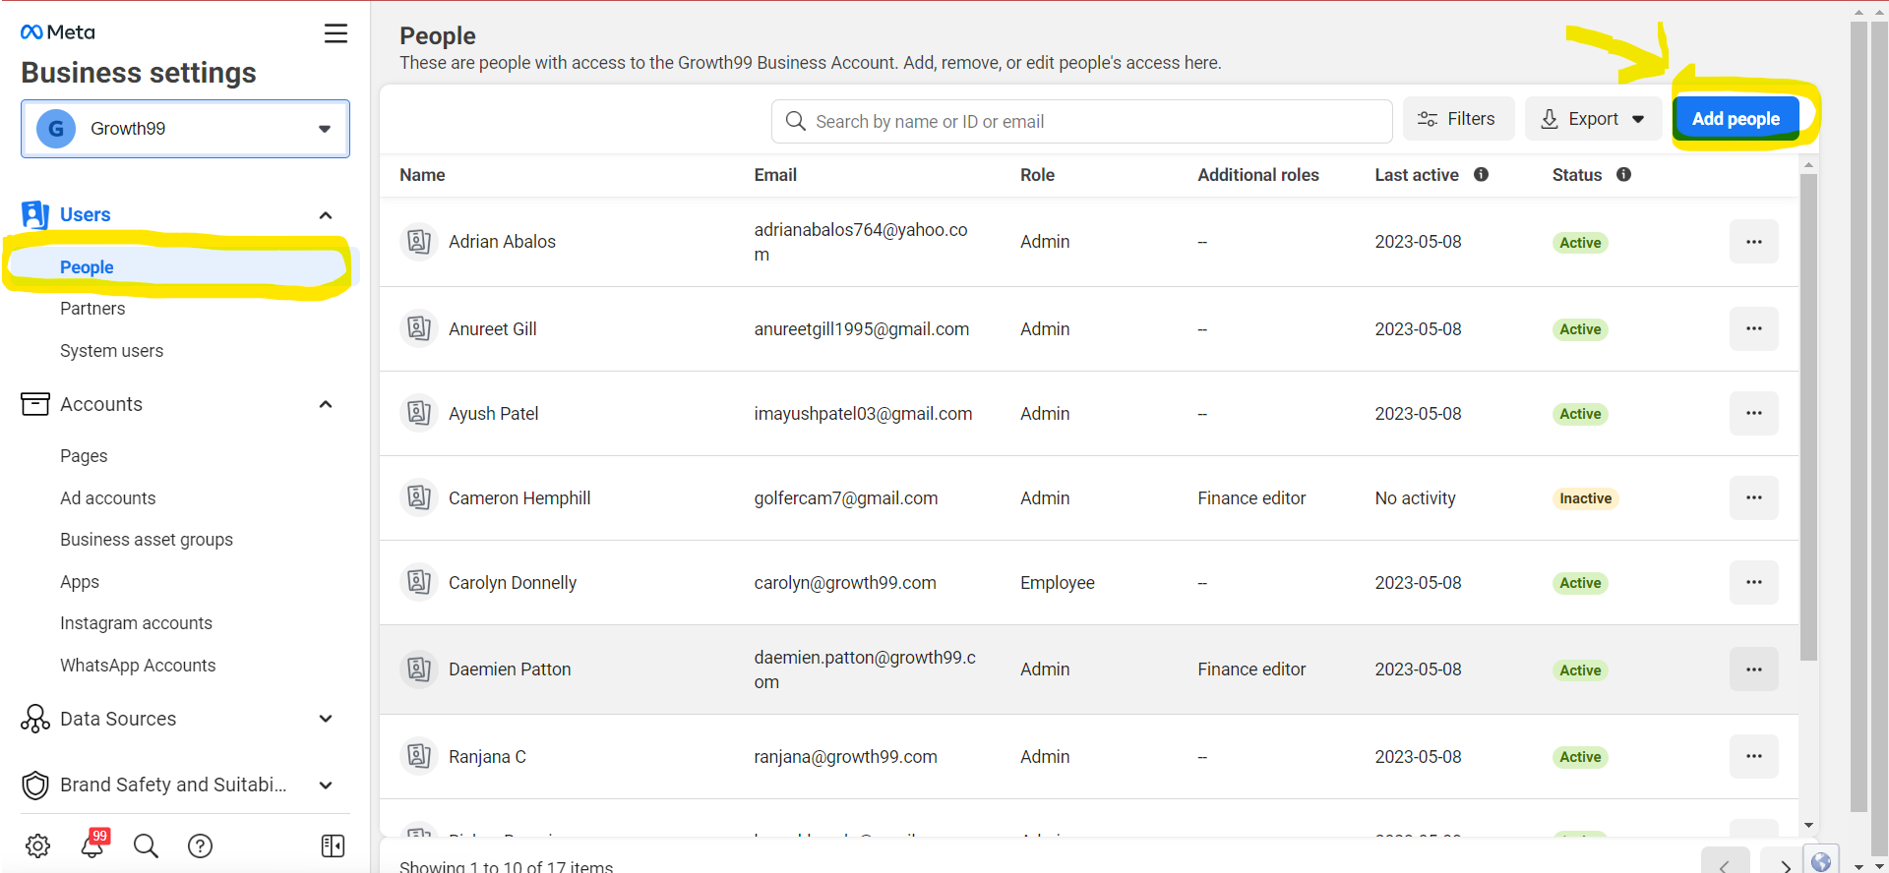Select the Email column header

click(775, 175)
